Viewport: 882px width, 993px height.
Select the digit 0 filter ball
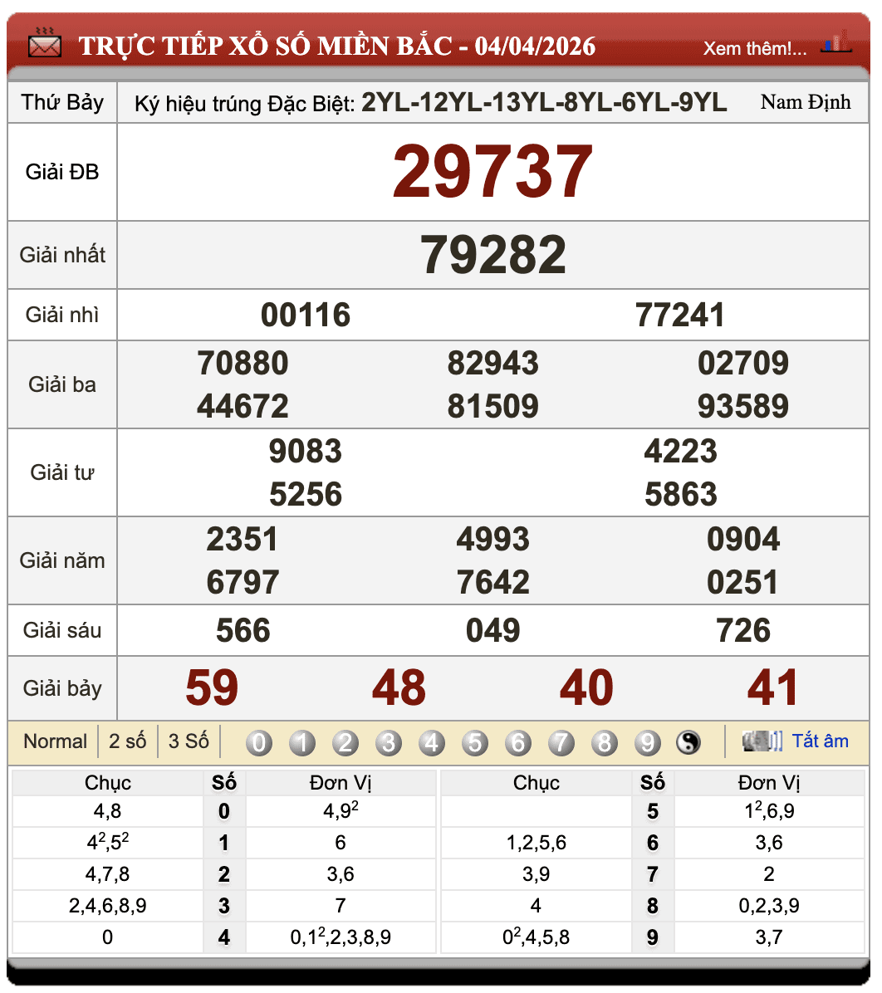coord(259,742)
